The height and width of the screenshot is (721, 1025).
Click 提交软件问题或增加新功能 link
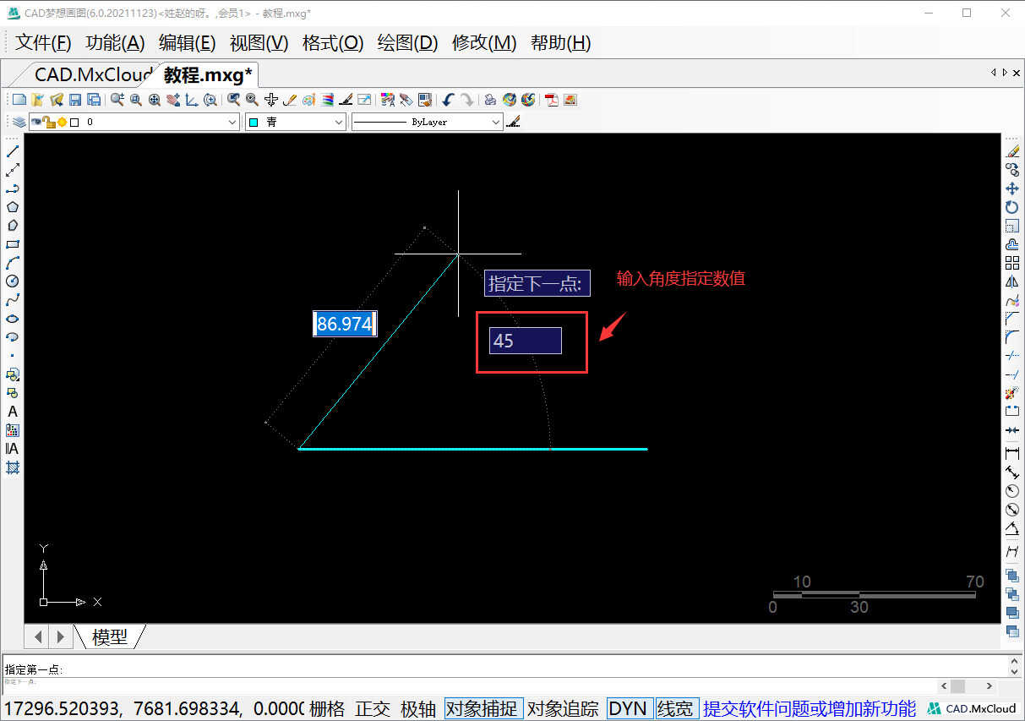tap(810, 708)
